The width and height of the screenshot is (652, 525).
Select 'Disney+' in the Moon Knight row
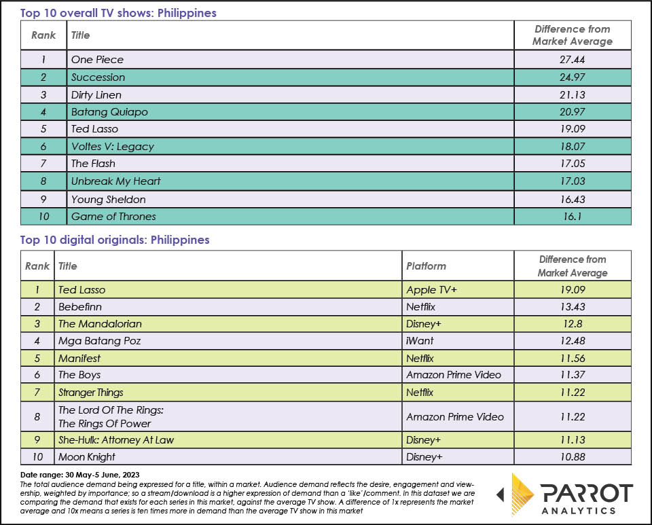[x=424, y=457]
